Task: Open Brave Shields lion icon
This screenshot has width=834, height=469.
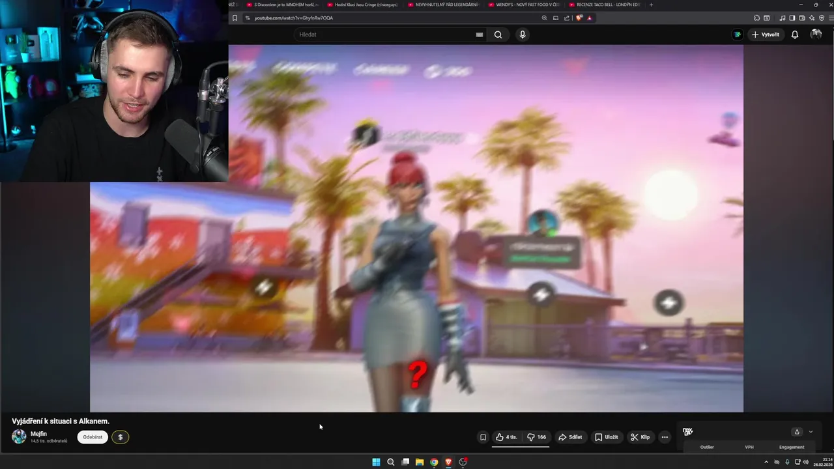Action: (579, 18)
